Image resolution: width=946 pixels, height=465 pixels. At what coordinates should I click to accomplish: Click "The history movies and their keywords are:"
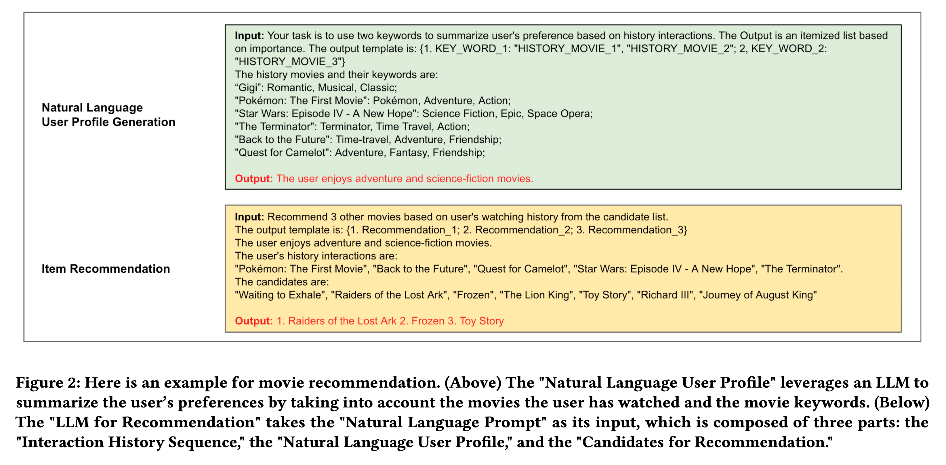[336, 75]
